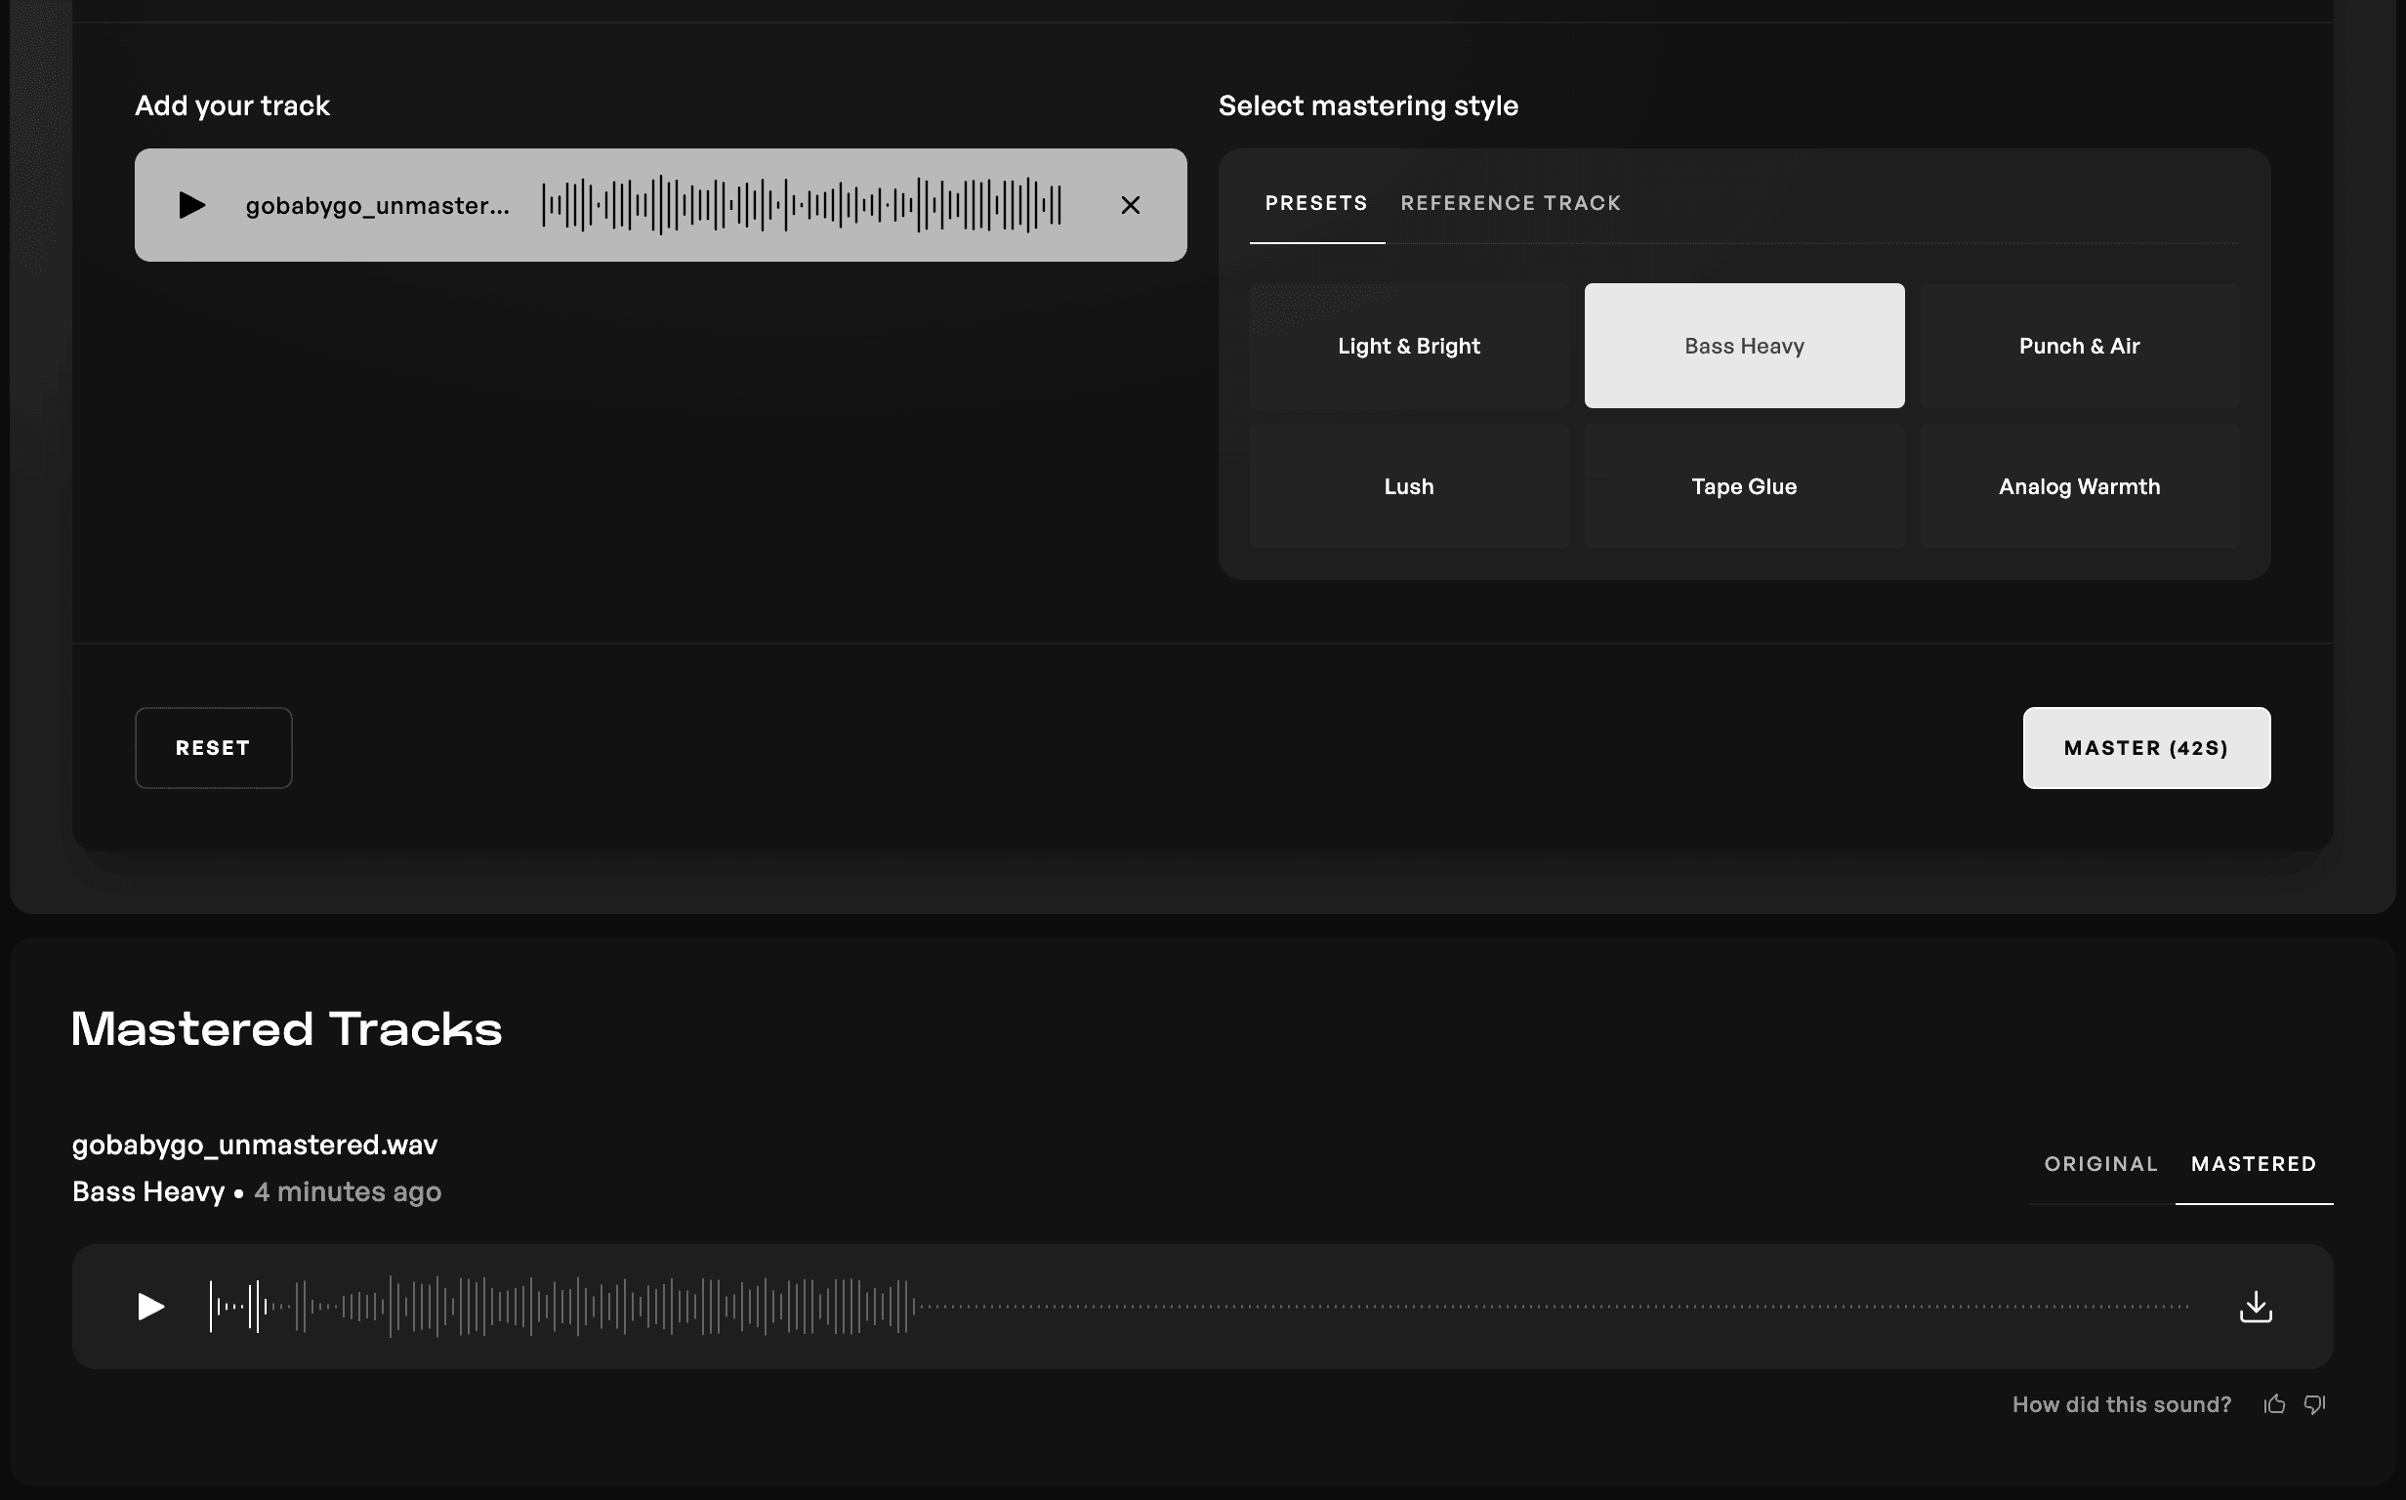Select the PRESETS tab
This screenshot has width=2406, height=1500.
pyautogui.click(x=1316, y=204)
